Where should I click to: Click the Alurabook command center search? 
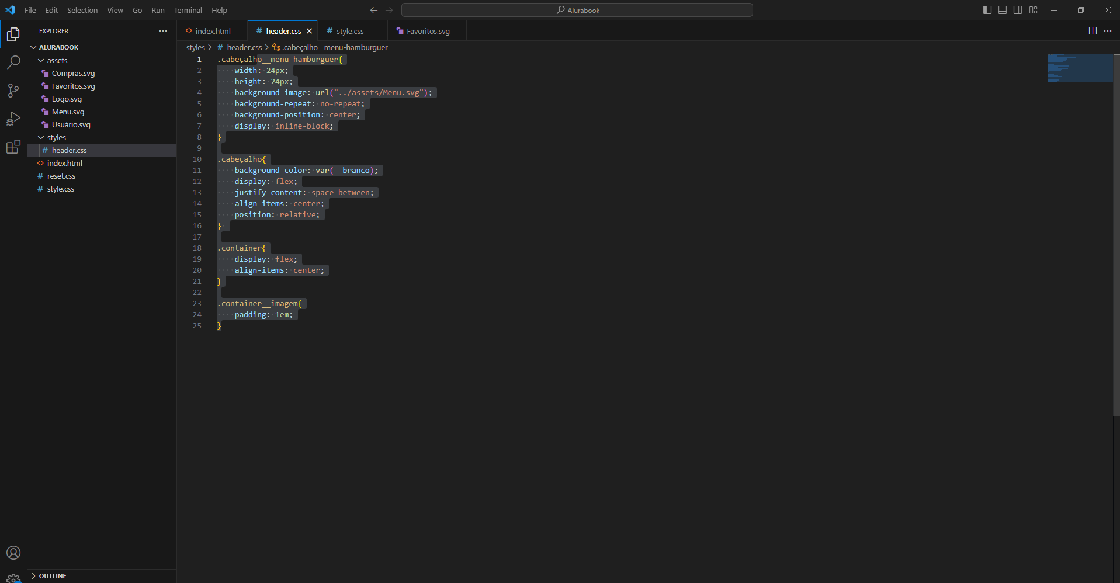click(577, 10)
